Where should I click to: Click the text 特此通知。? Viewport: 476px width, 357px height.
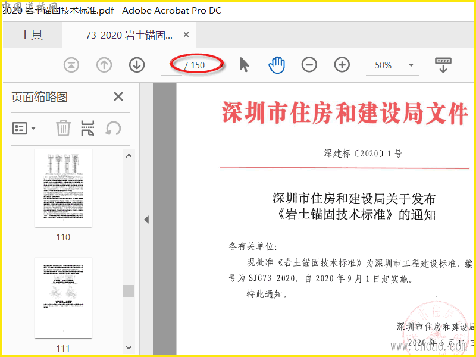(267, 294)
